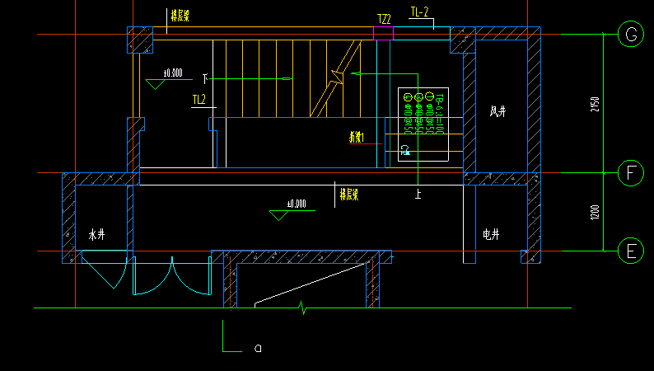Select the green TB-6 t=100 annotation text

440,114
